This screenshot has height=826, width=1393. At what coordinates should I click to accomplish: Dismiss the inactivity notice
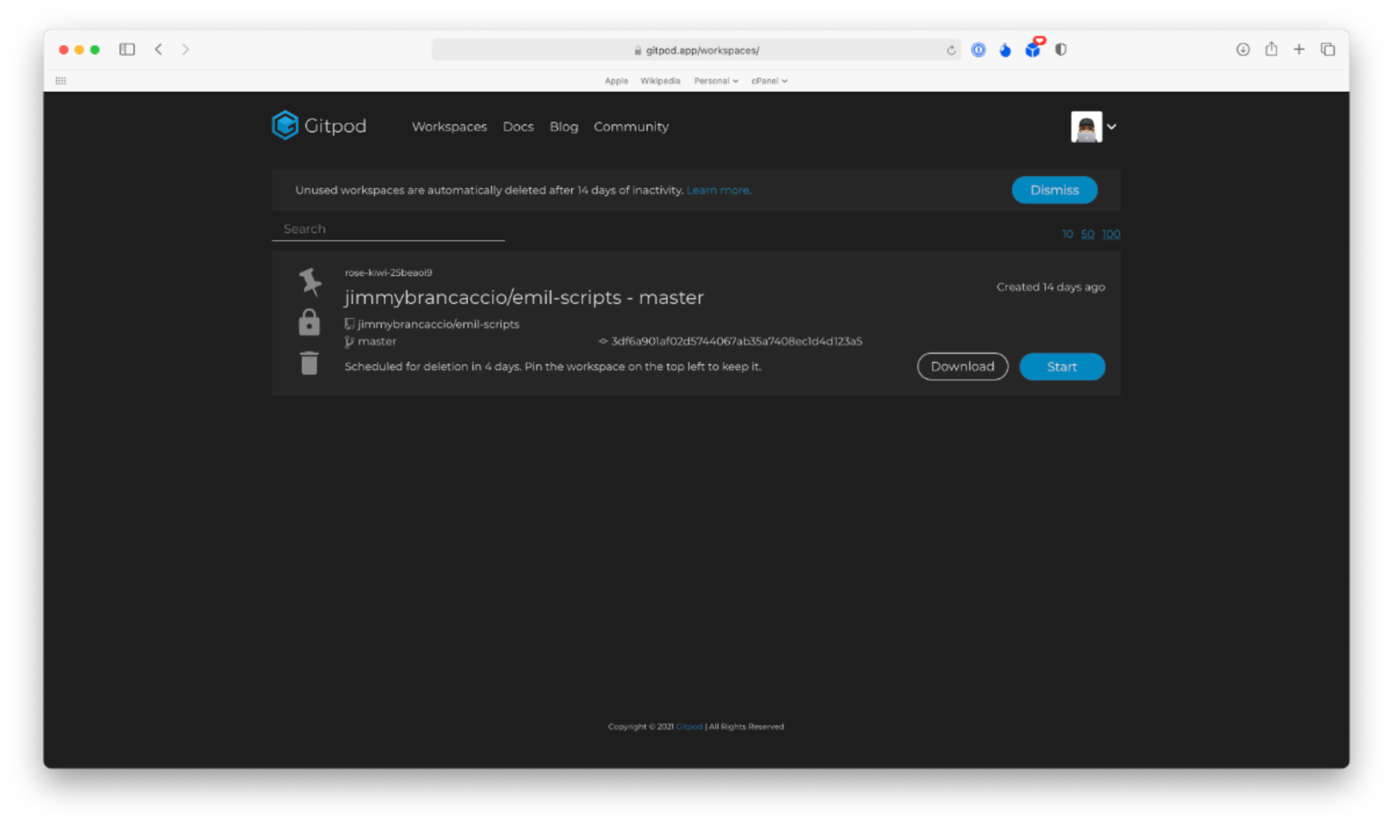(x=1054, y=190)
